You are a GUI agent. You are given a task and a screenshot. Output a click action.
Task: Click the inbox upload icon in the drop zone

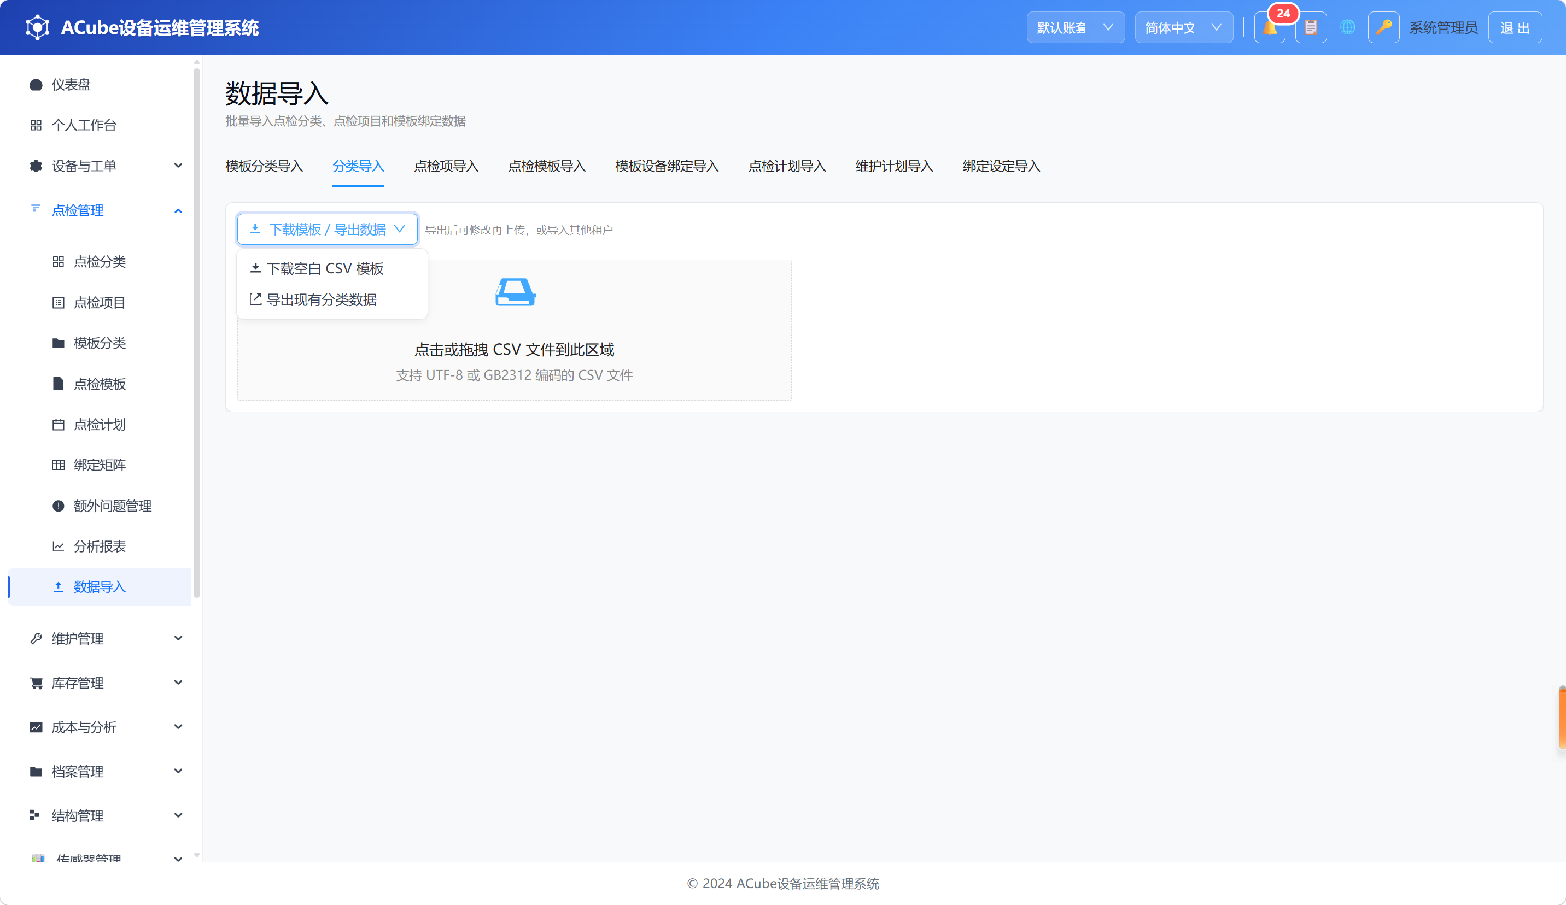click(515, 292)
